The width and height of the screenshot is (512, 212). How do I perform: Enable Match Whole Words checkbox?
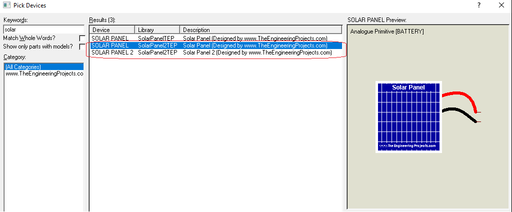tap(82, 38)
